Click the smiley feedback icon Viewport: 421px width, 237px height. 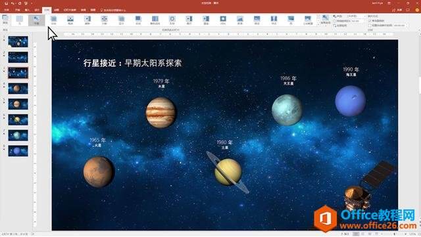click(417, 10)
